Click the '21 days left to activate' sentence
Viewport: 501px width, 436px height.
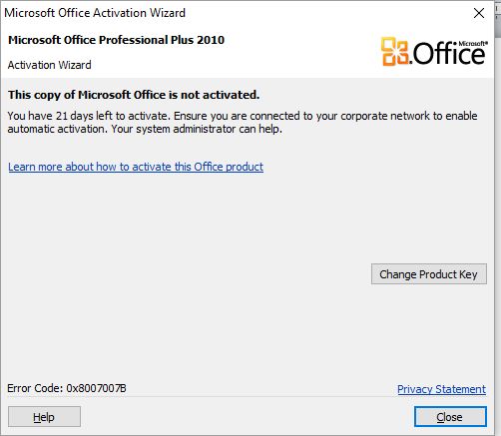89,116
